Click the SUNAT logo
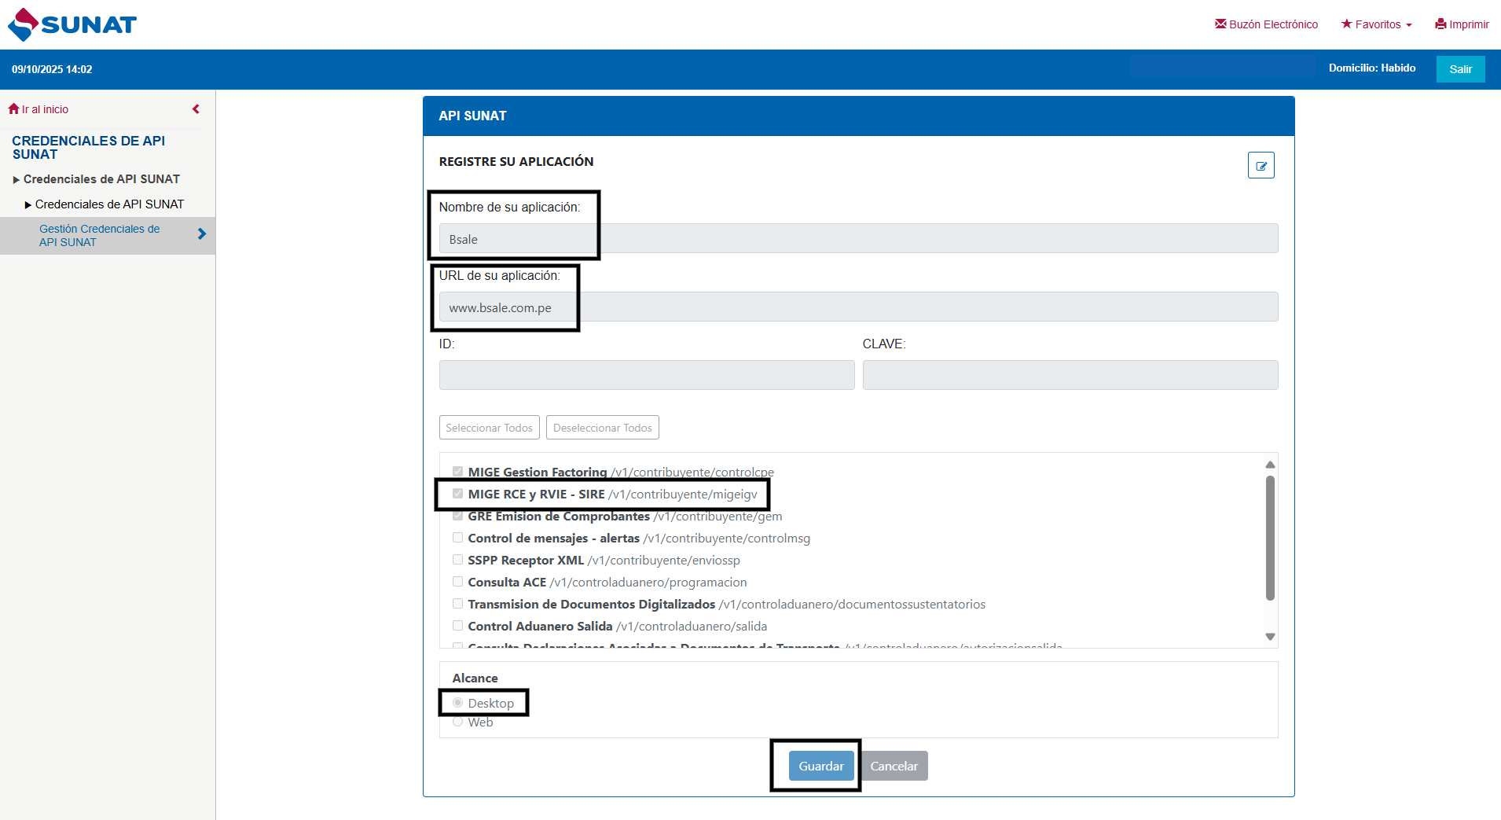This screenshot has height=820, width=1501. [x=72, y=24]
